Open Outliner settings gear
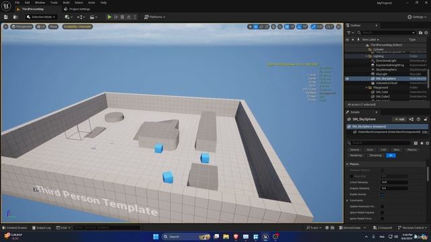The width and height of the screenshot is (431, 242). (426, 33)
